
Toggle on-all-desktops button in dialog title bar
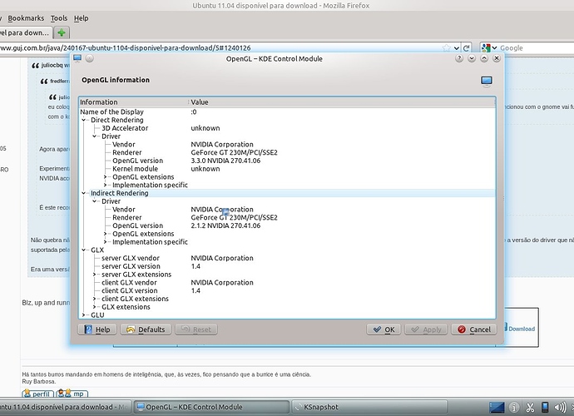pos(89,58)
